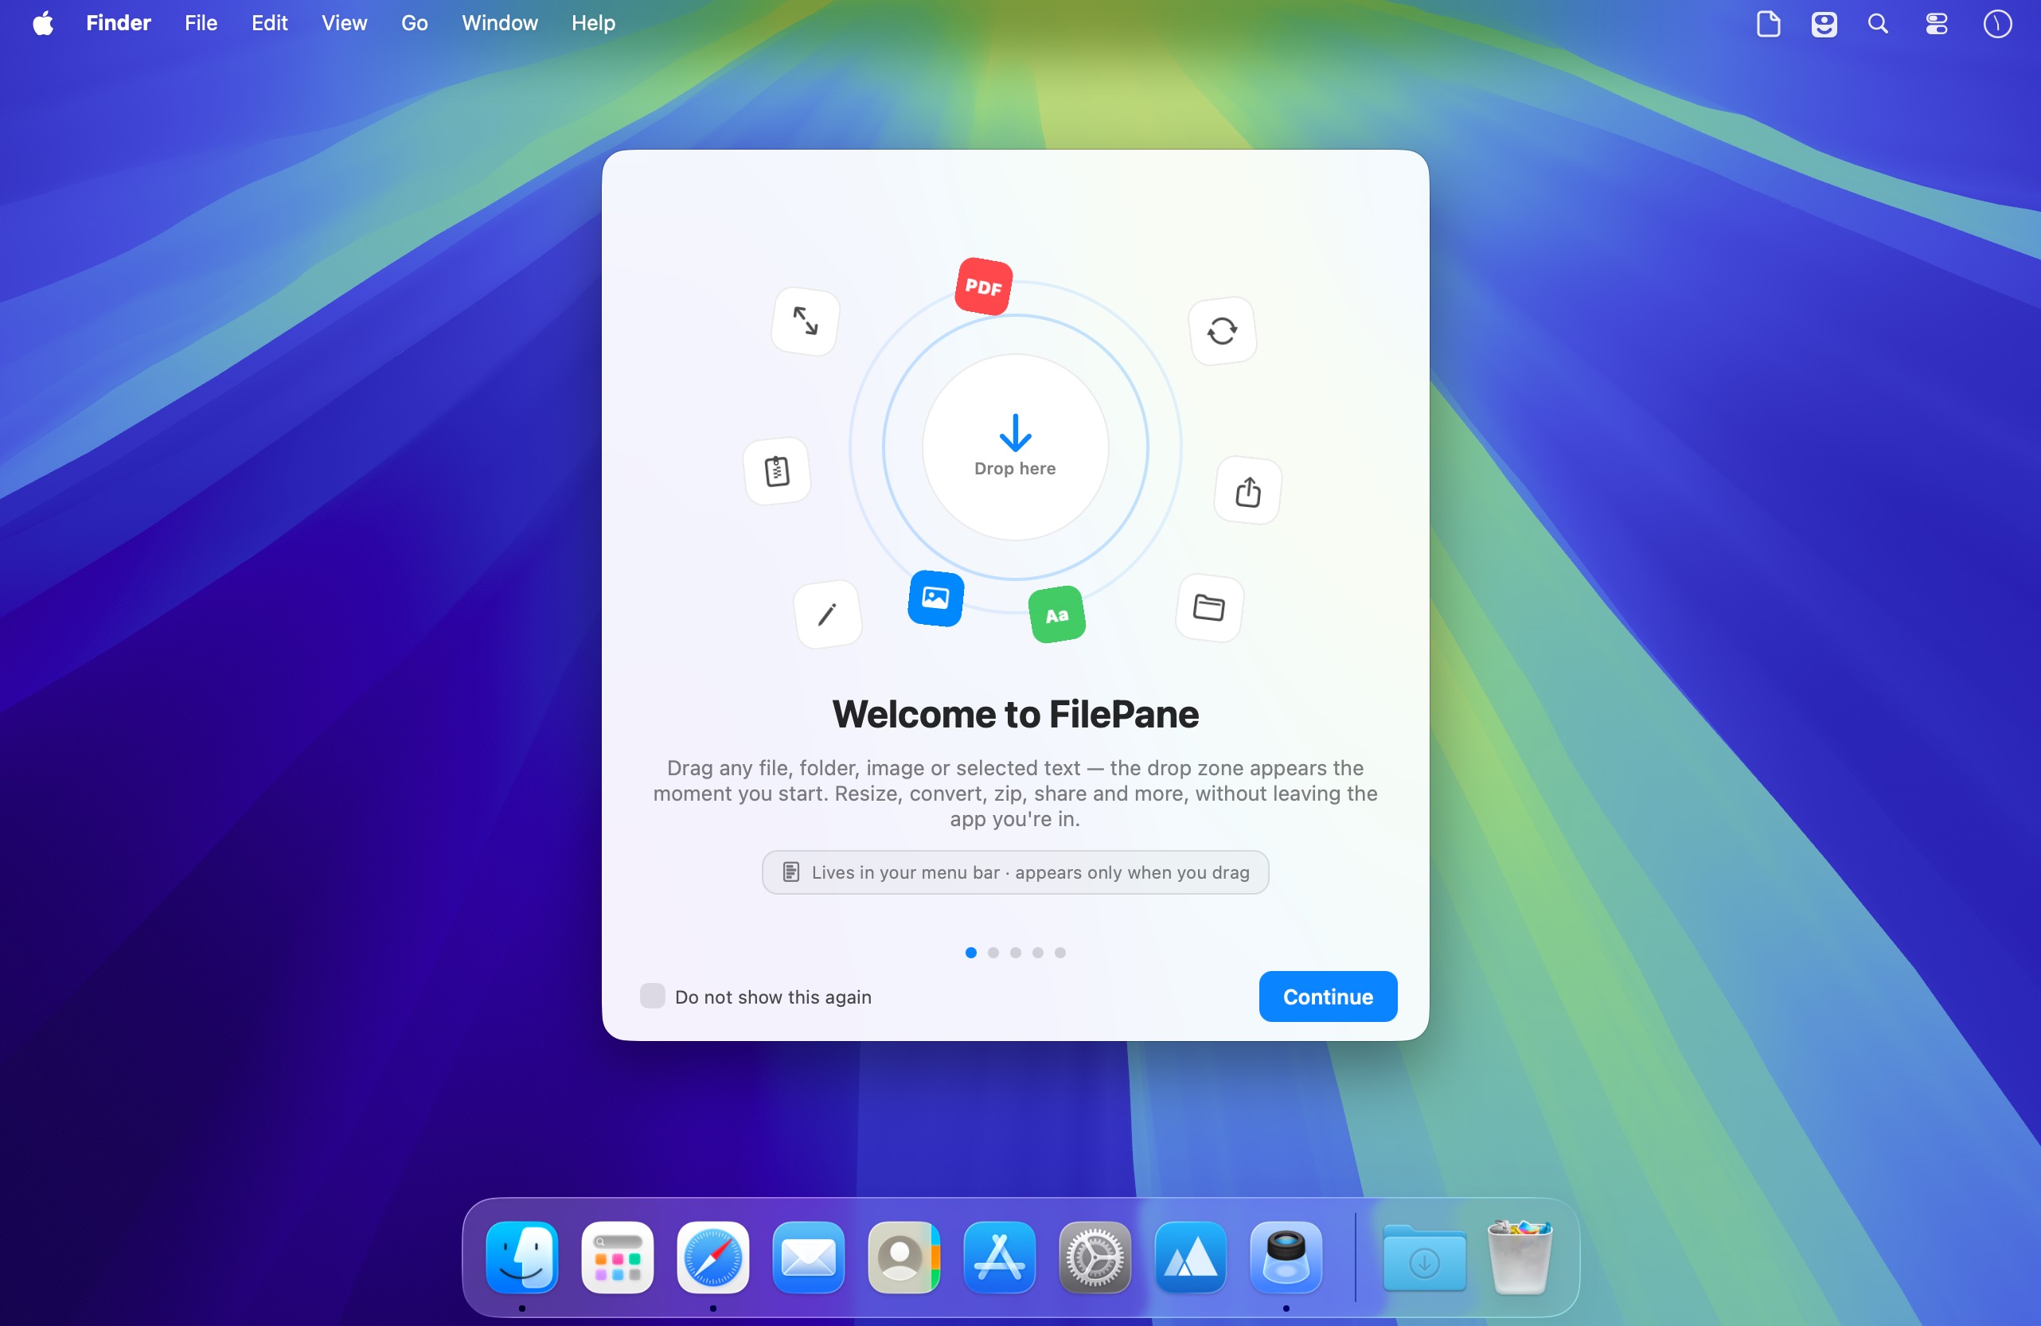This screenshot has height=1326, width=2041.
Task: Open the Help menu
Action: point(593,23)
